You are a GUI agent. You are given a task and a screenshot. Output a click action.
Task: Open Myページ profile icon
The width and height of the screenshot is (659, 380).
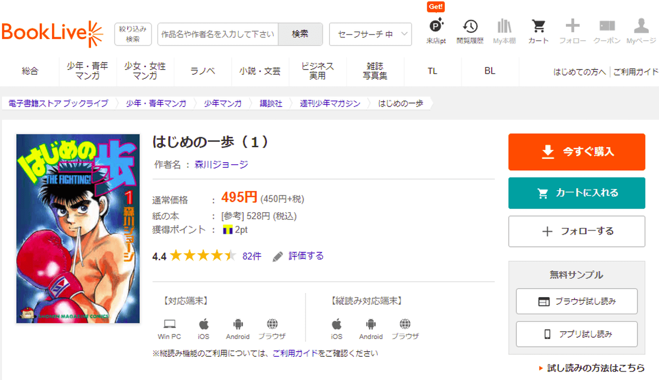[641, 31]
